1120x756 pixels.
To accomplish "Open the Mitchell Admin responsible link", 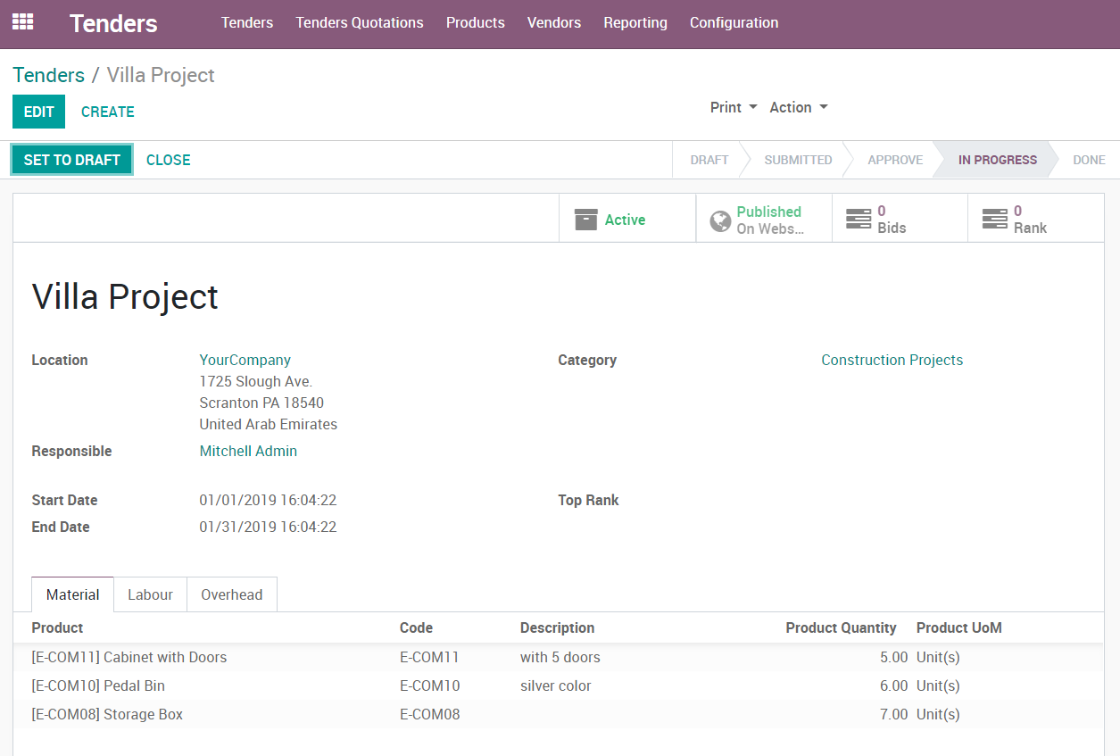I will coord(248,451).
